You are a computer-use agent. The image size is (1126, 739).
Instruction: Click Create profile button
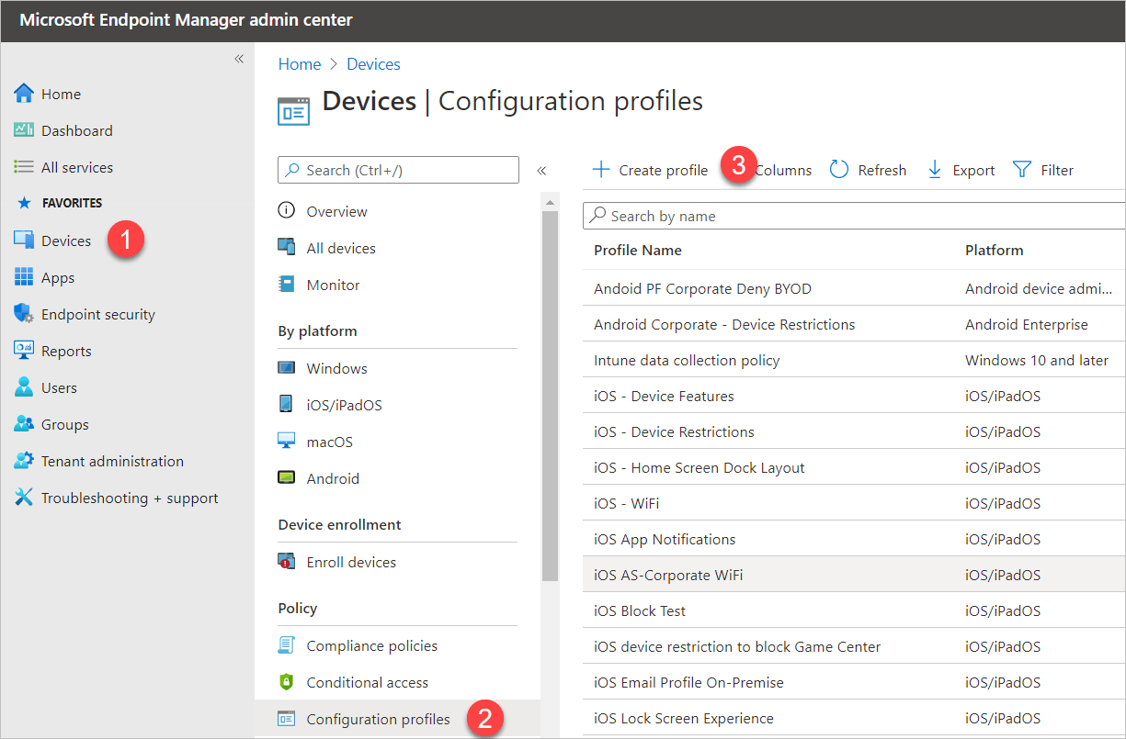(650, 170)
